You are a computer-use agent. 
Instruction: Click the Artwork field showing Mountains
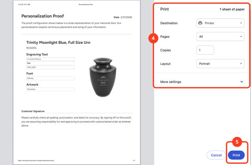(51, 90)
